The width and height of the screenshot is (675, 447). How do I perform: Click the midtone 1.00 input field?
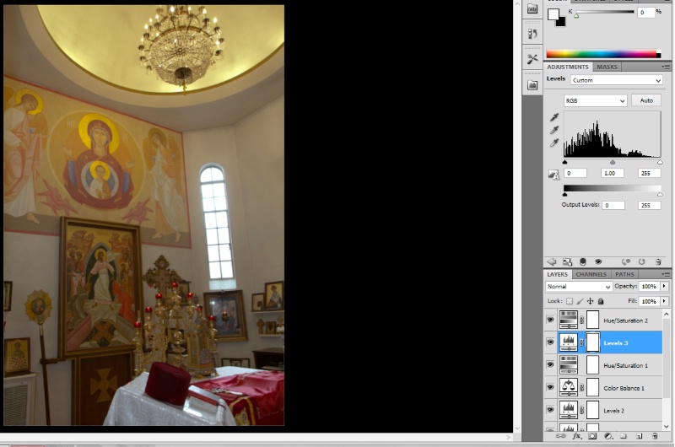[x=612, y=174]
